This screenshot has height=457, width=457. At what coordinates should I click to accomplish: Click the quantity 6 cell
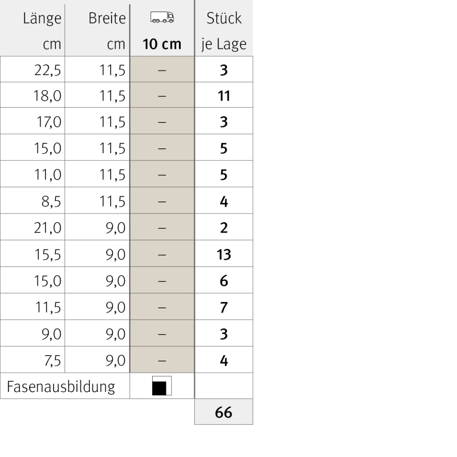[x=224, y=280]
